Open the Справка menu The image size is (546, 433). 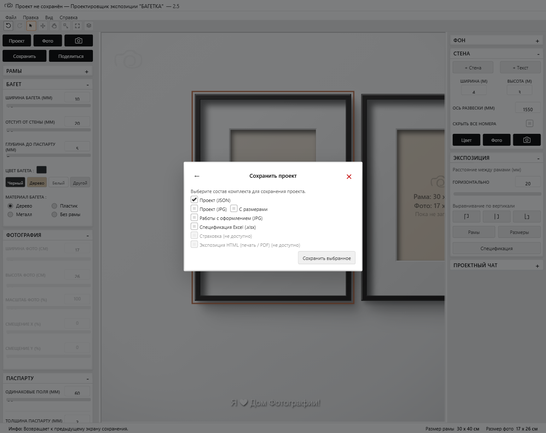coord(69,17)
